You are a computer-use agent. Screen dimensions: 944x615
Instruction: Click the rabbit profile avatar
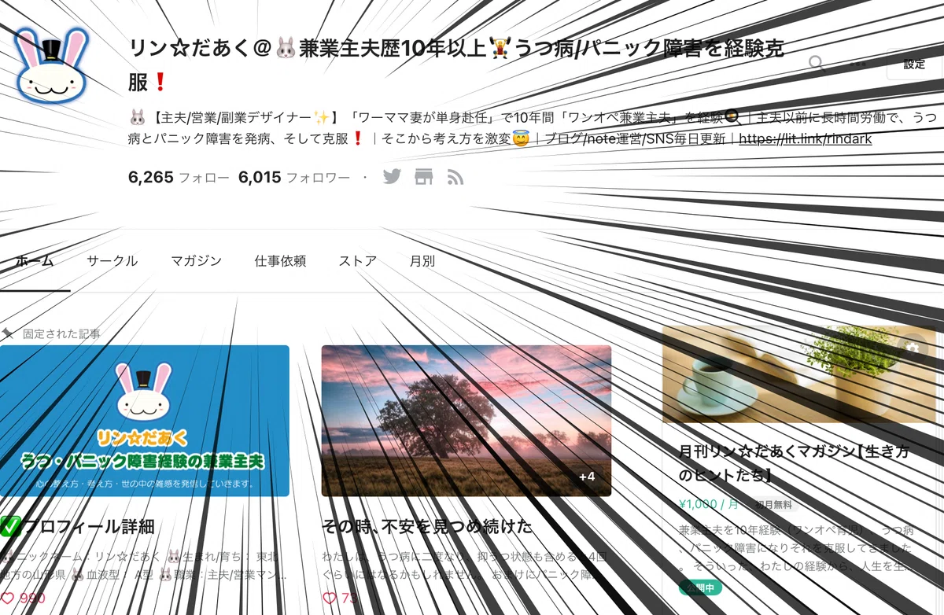52,66
